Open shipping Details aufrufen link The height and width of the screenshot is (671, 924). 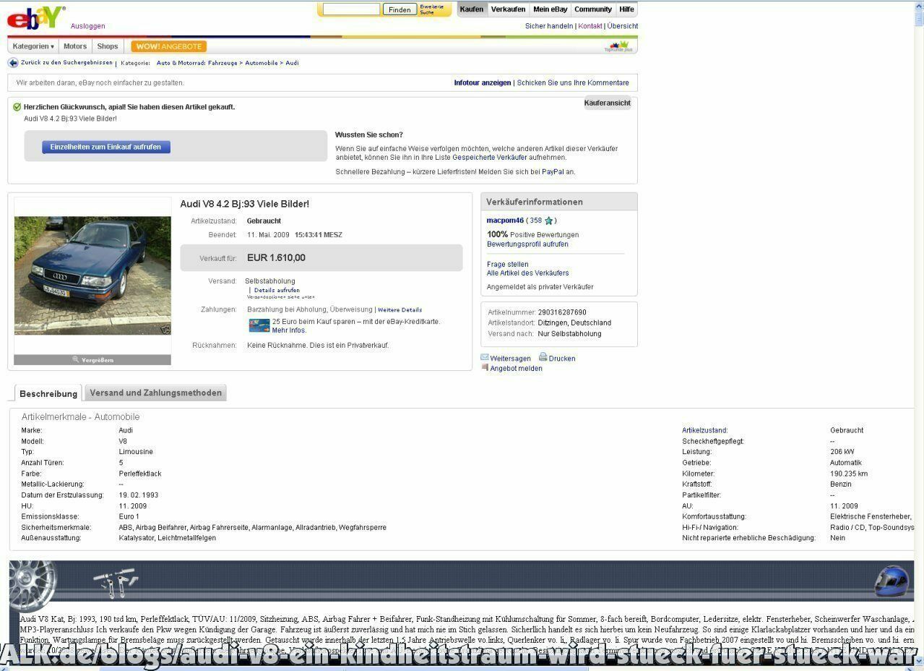pos(277,290)
